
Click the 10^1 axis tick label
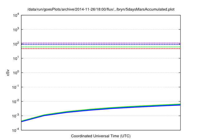pos(16,58)
